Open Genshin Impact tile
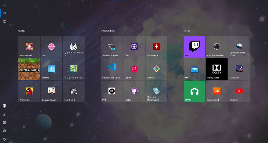 pyautogui.click(x=51, y=91)
